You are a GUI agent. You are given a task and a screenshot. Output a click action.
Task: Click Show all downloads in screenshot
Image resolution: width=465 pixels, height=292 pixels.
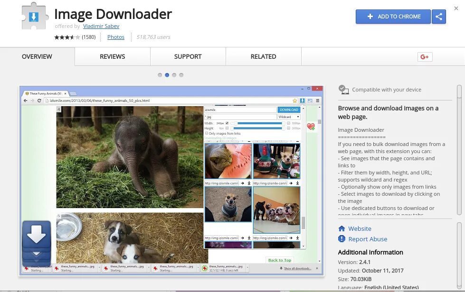click(x=297, y=268)
